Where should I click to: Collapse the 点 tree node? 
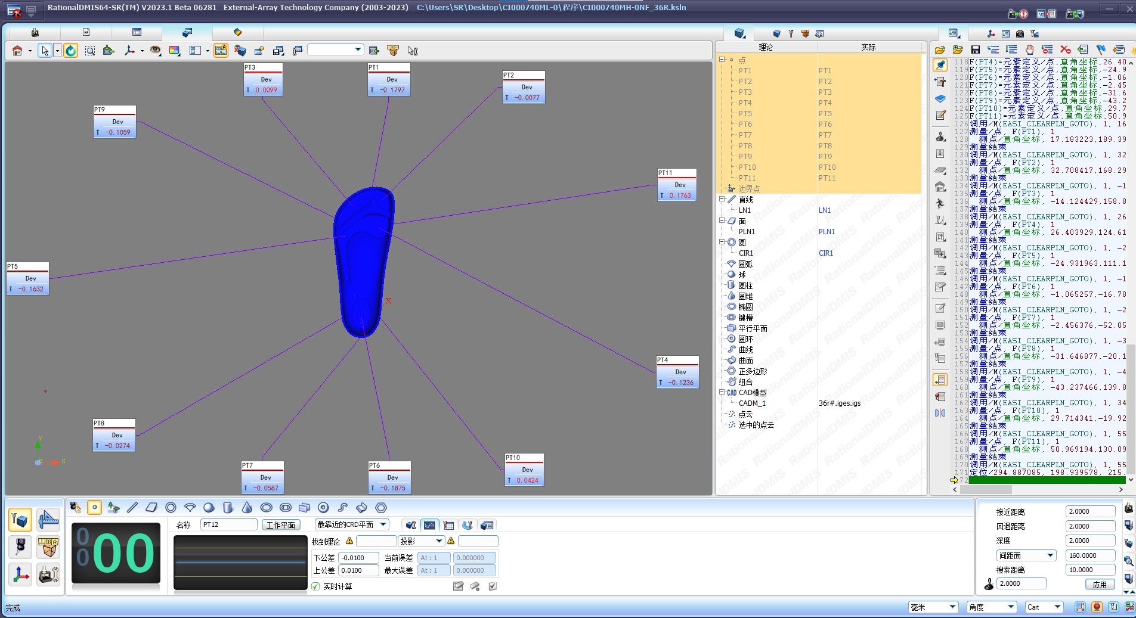[x=722, y=60]
